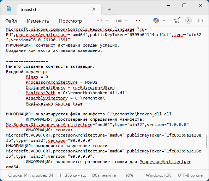This screenshot has width=209, height=181.
Task: Select the trace.txt tab
Action: 59,9
